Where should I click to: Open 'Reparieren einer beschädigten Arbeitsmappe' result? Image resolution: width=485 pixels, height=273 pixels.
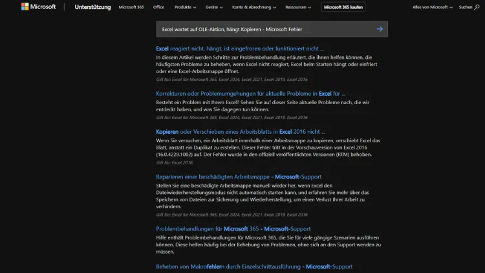pos(239,177)
